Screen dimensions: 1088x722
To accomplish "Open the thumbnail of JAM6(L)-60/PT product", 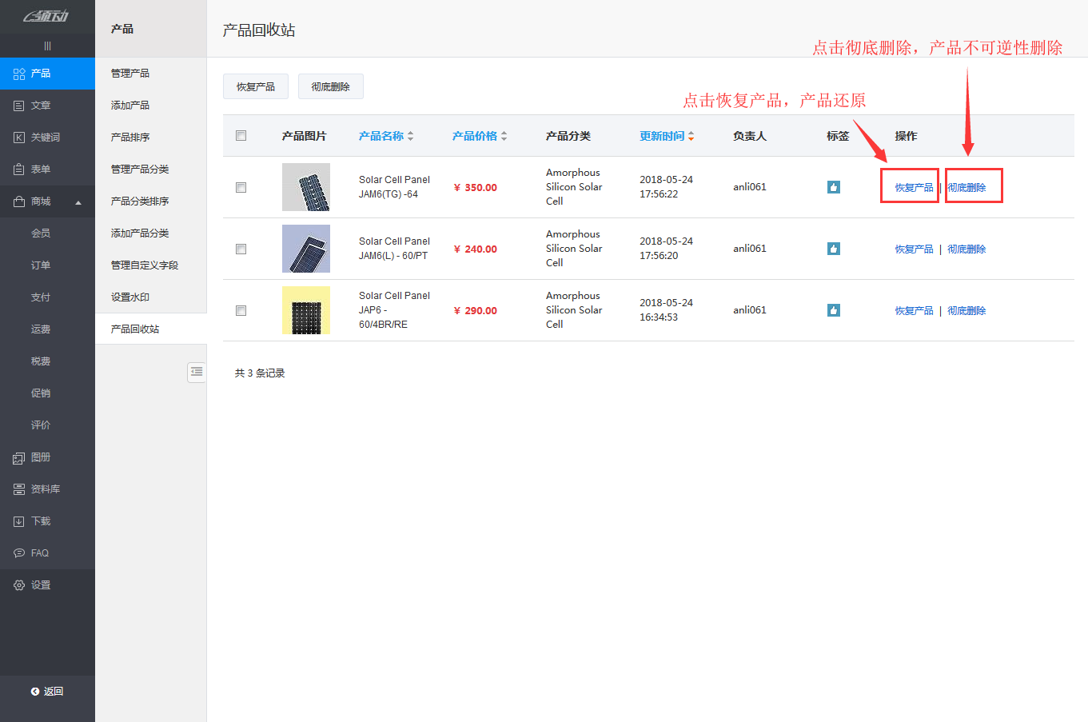I will point(306,249).
